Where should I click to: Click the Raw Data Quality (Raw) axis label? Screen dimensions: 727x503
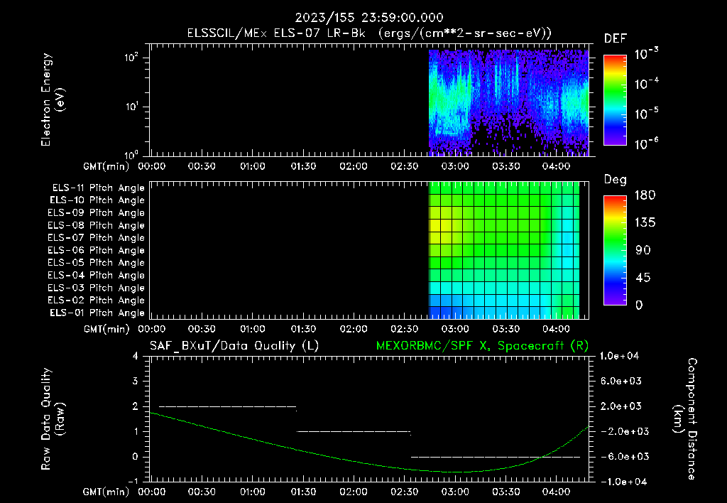coord(53,419)
